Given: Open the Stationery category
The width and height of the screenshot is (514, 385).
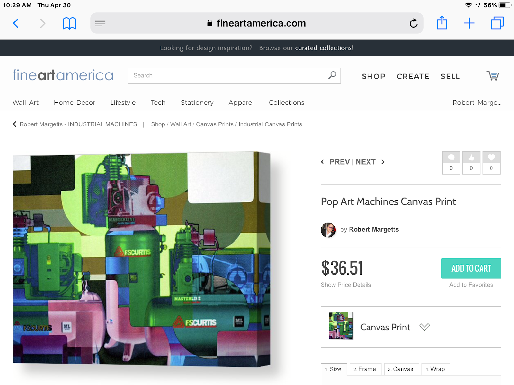Looking at the screenshot, I should coord(197,102).
